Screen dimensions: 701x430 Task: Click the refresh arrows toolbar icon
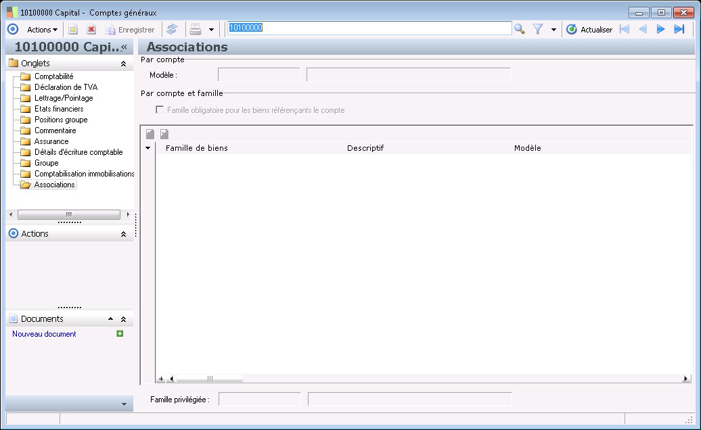172,30
